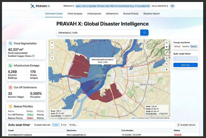Toggle map fullscreen view
Viewport: 206px width, 138px height.
52,53
